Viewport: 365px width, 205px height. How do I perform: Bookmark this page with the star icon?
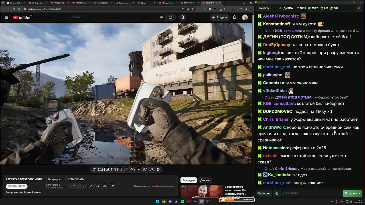click(192, 9)
